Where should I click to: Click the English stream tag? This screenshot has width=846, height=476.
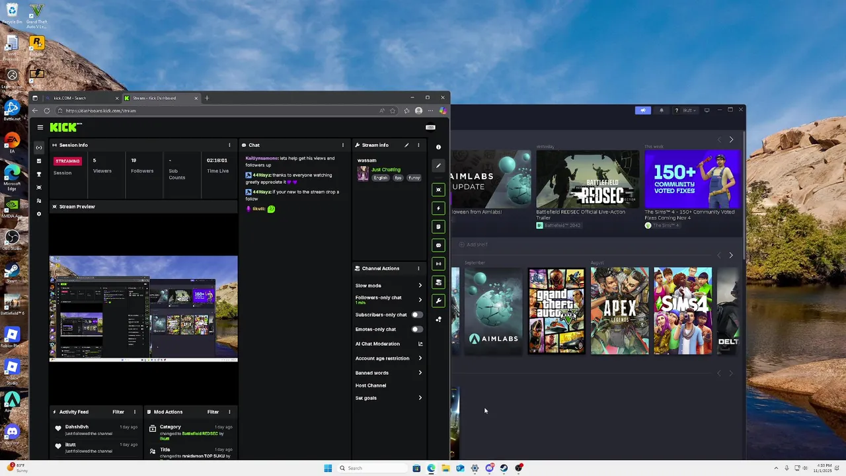tap(381, 178)
